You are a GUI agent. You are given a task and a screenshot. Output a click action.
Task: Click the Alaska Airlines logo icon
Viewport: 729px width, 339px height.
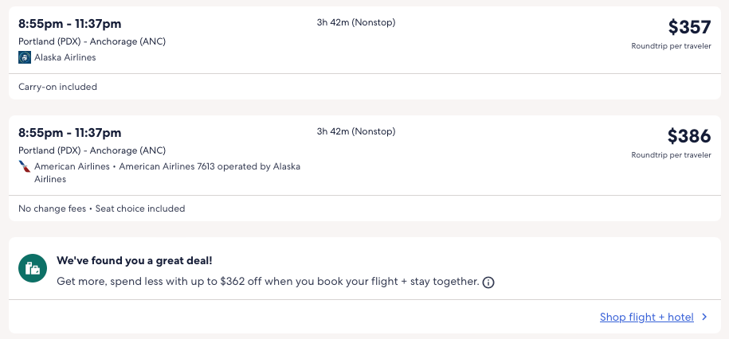click(25, 57)
